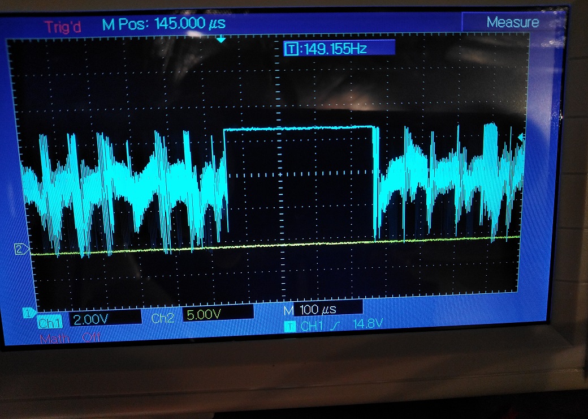Click the Trig'd status indicator
Viewport: 588px width, 419px height.
point(63,27)
